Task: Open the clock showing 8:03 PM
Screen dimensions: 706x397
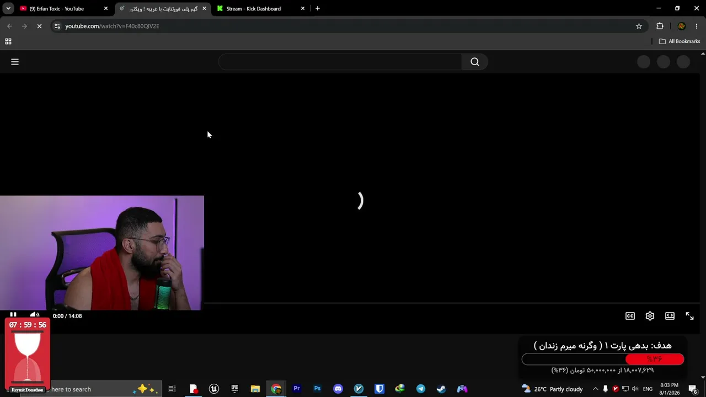Action: (669, 389)
